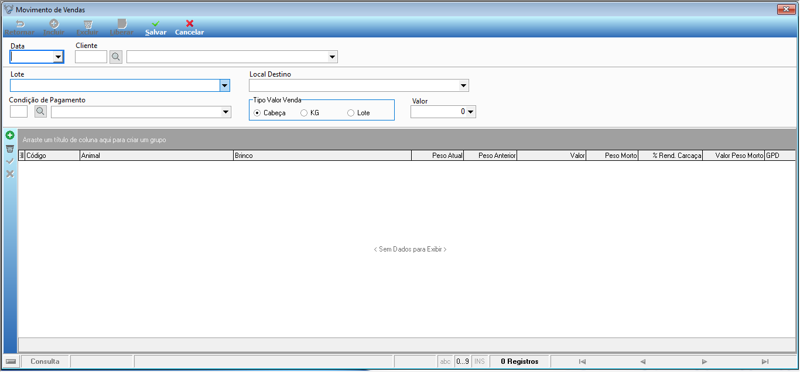Click the Consulta tab in status bar
The height and width of the screenshot is (372, 800).
pyautogui.click(x=45, y=361)
